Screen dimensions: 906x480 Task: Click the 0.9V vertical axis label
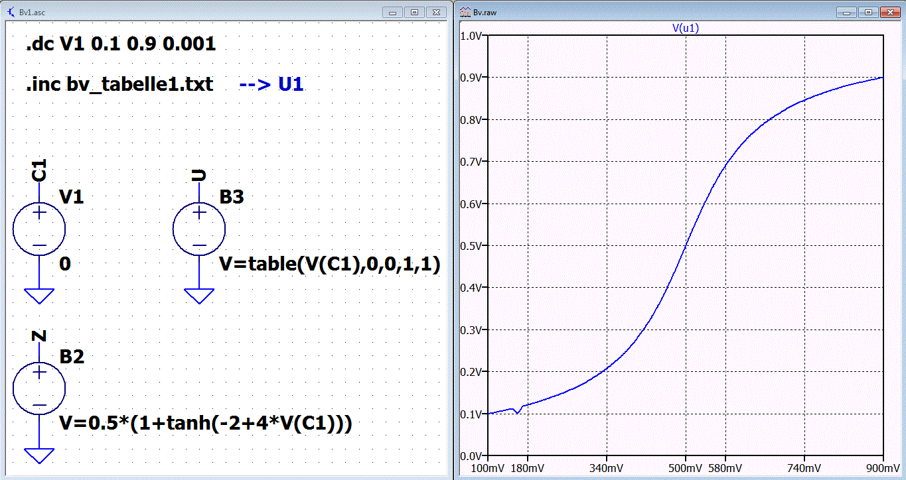pyautogui.click(x=471, y=78)
